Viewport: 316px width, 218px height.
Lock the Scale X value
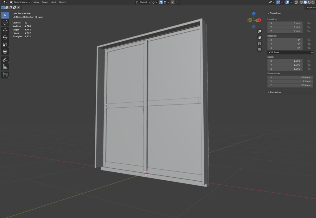[x=309, y=61]
